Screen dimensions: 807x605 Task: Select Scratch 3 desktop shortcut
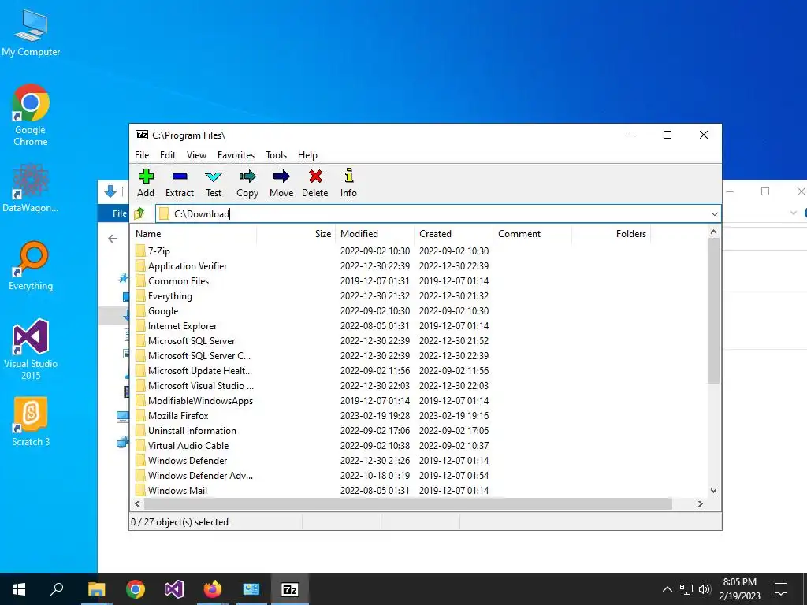(31, 421)
